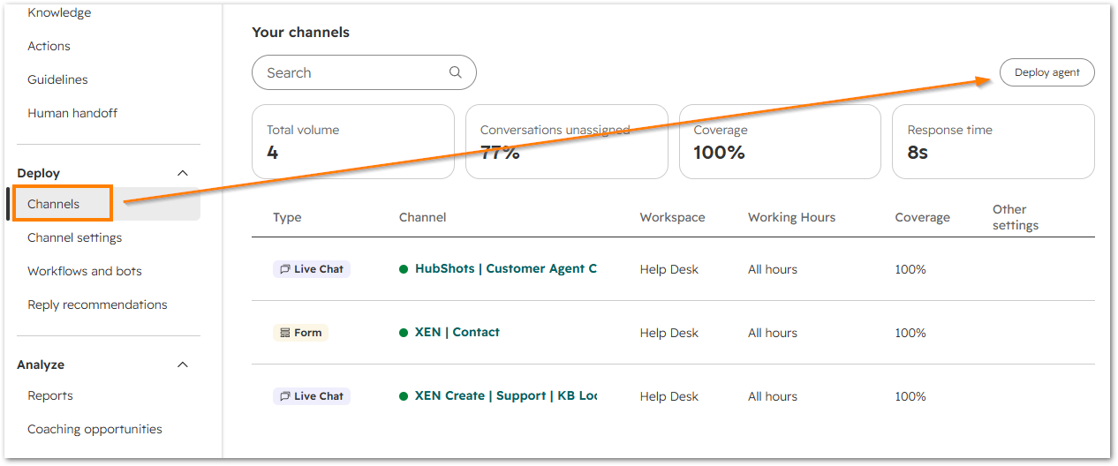
Task: Click the Deploy section heading
Action: click(x=39, y=173)
